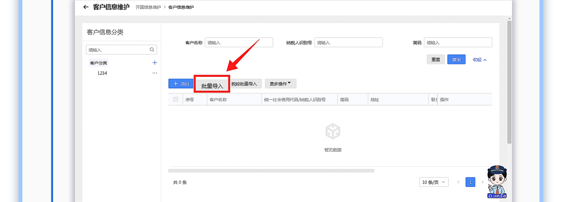Focus the category search input box
562x202 pixels.
tap(121, 50)
